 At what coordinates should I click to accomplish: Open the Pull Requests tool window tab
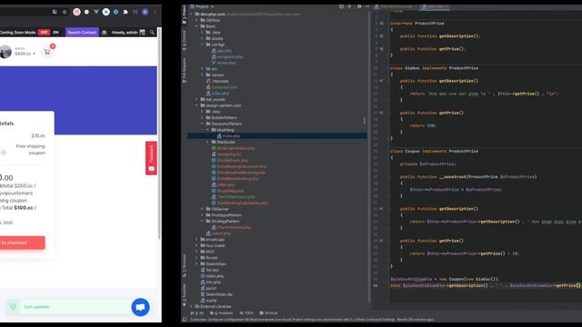[184, 71]
